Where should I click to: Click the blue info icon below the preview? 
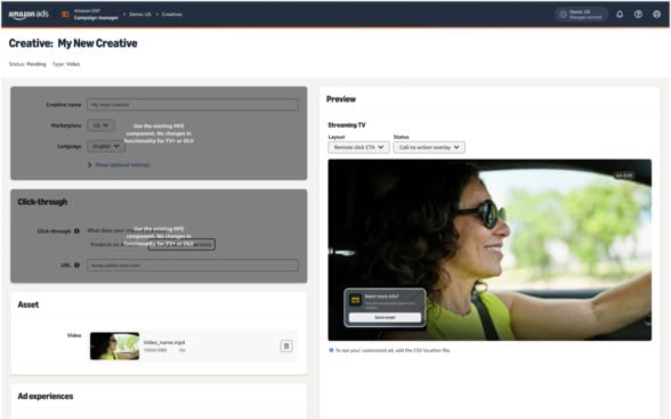(x=331, y=351)
